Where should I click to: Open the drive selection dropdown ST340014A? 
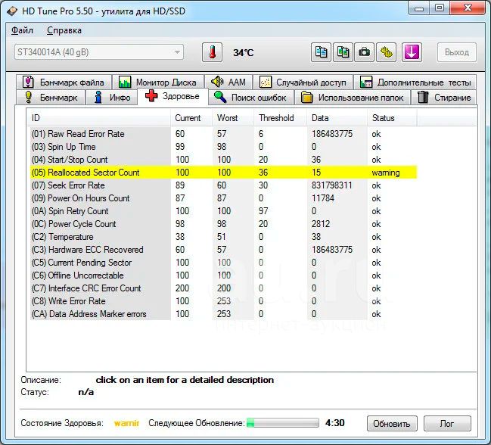98,52
